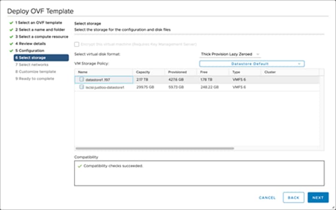Sort table by Type column header
The height and width of the screenshot is (210, 336).
click(236, 72)
